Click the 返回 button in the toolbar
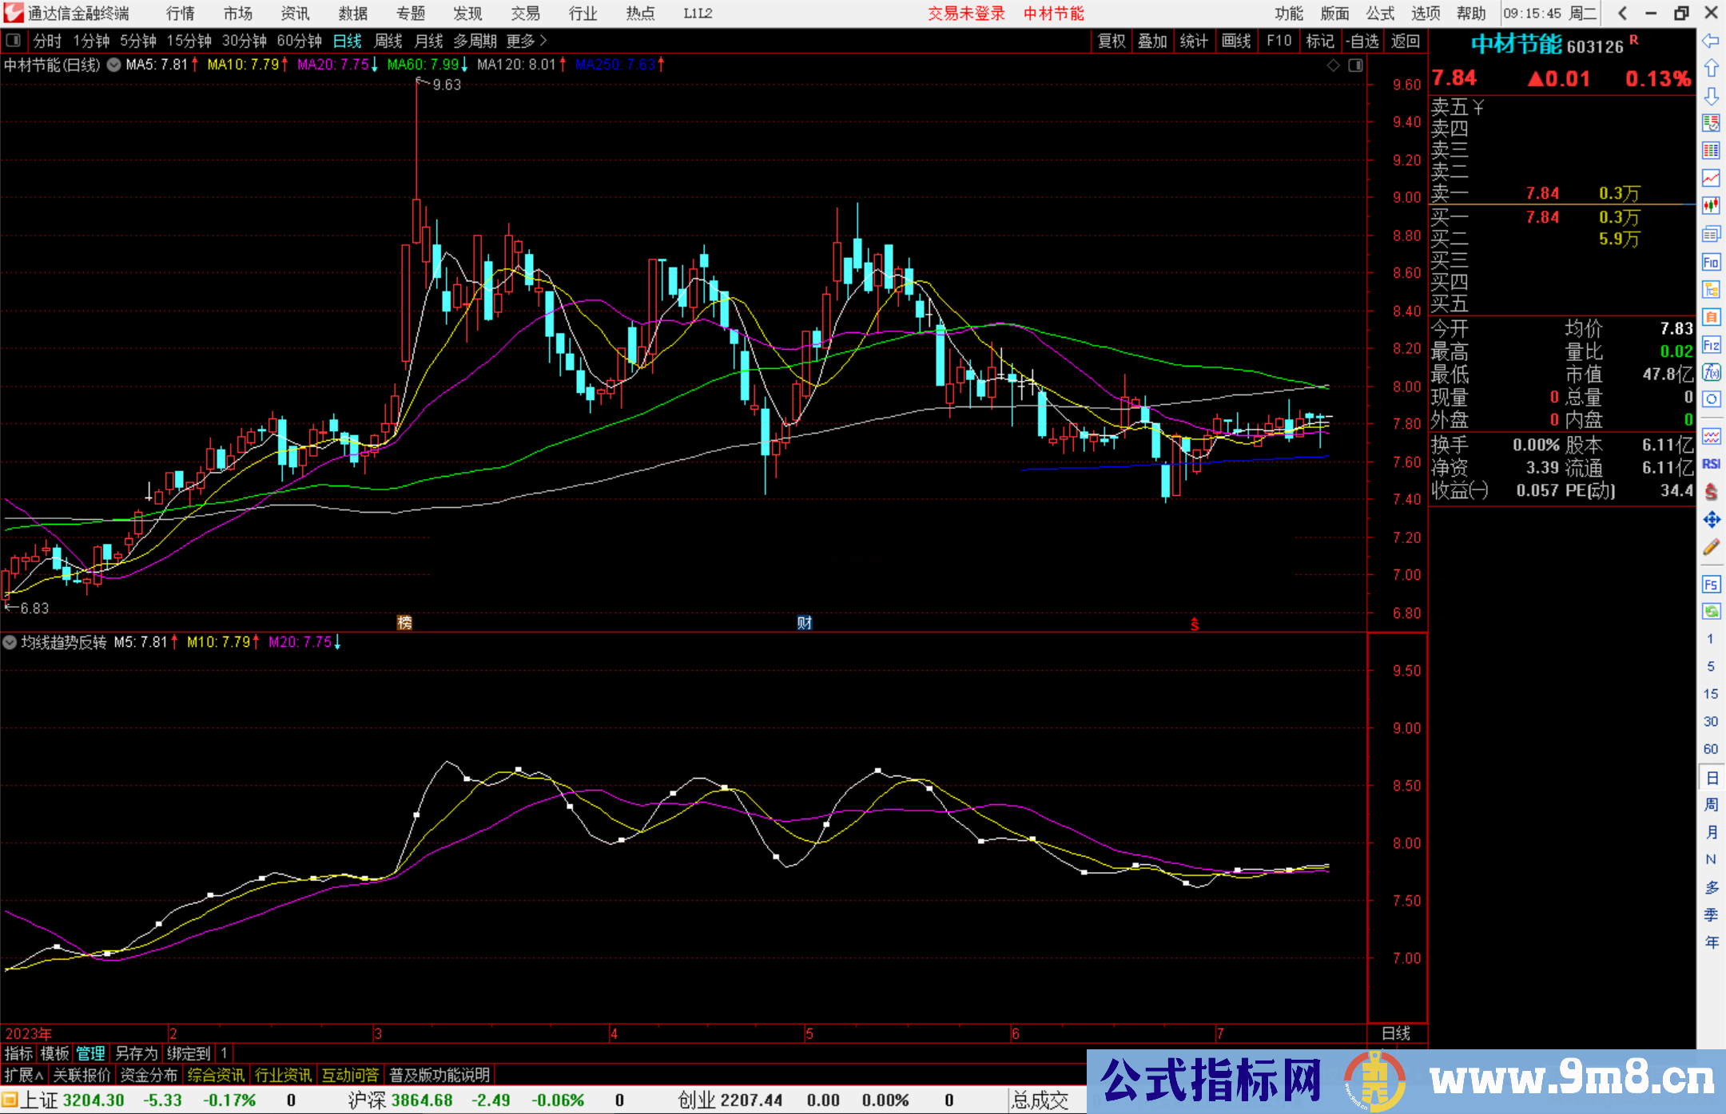 (x=1405, y=41)
